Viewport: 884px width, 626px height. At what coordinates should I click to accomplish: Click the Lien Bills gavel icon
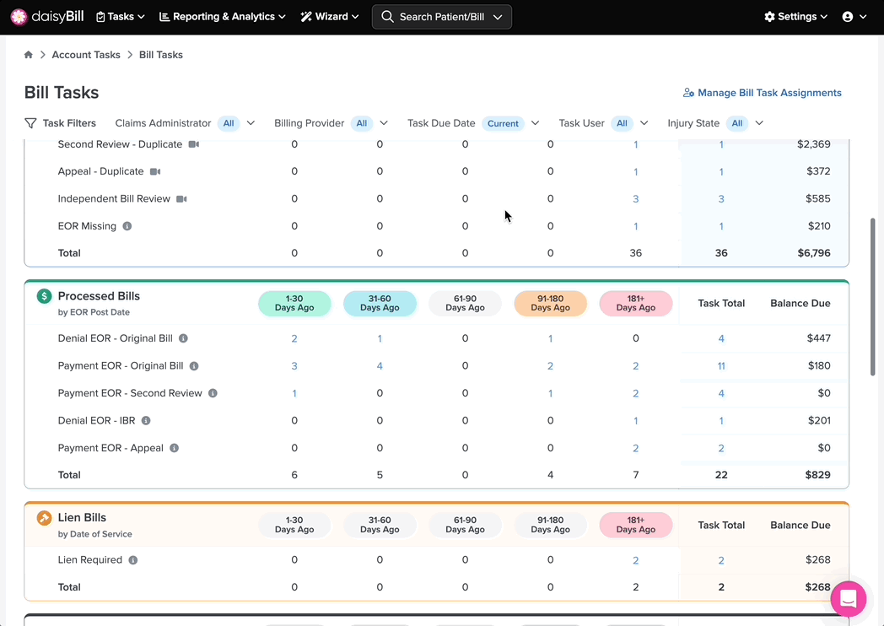coord(44,518)
